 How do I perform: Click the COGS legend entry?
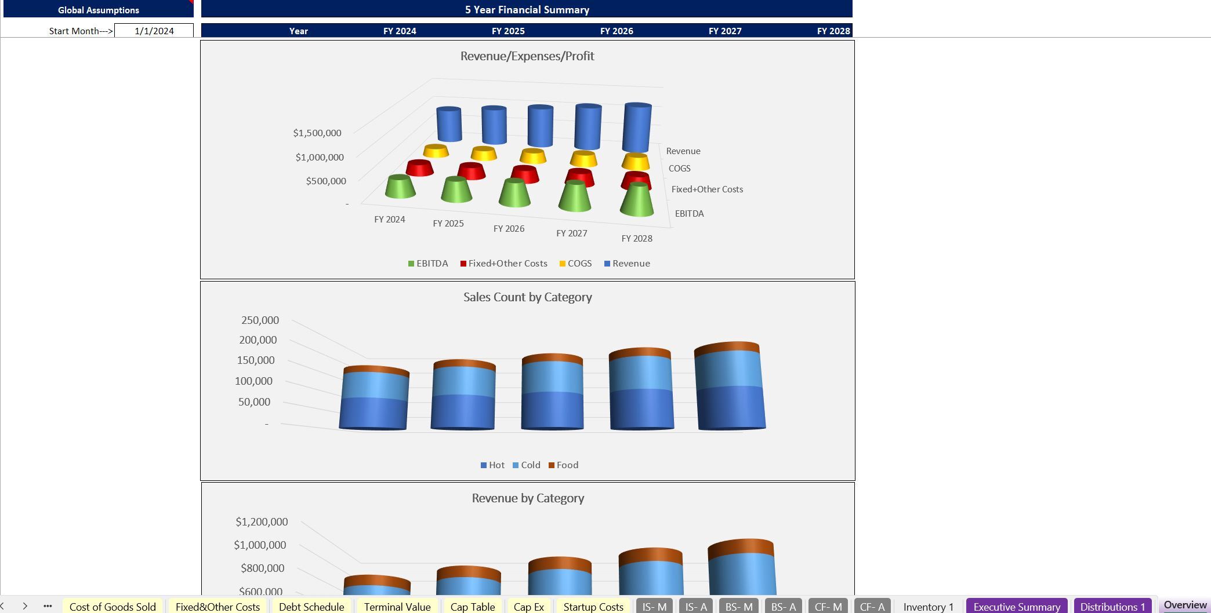(575, 264)
